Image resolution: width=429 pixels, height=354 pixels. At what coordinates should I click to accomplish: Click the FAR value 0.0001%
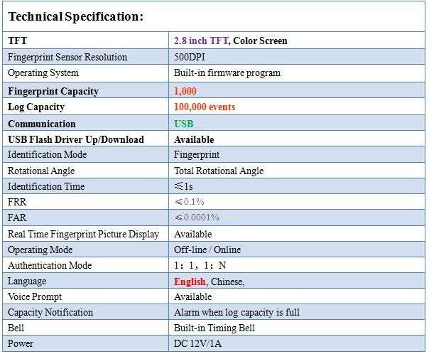pyautogui.click(x=197, y=218)
